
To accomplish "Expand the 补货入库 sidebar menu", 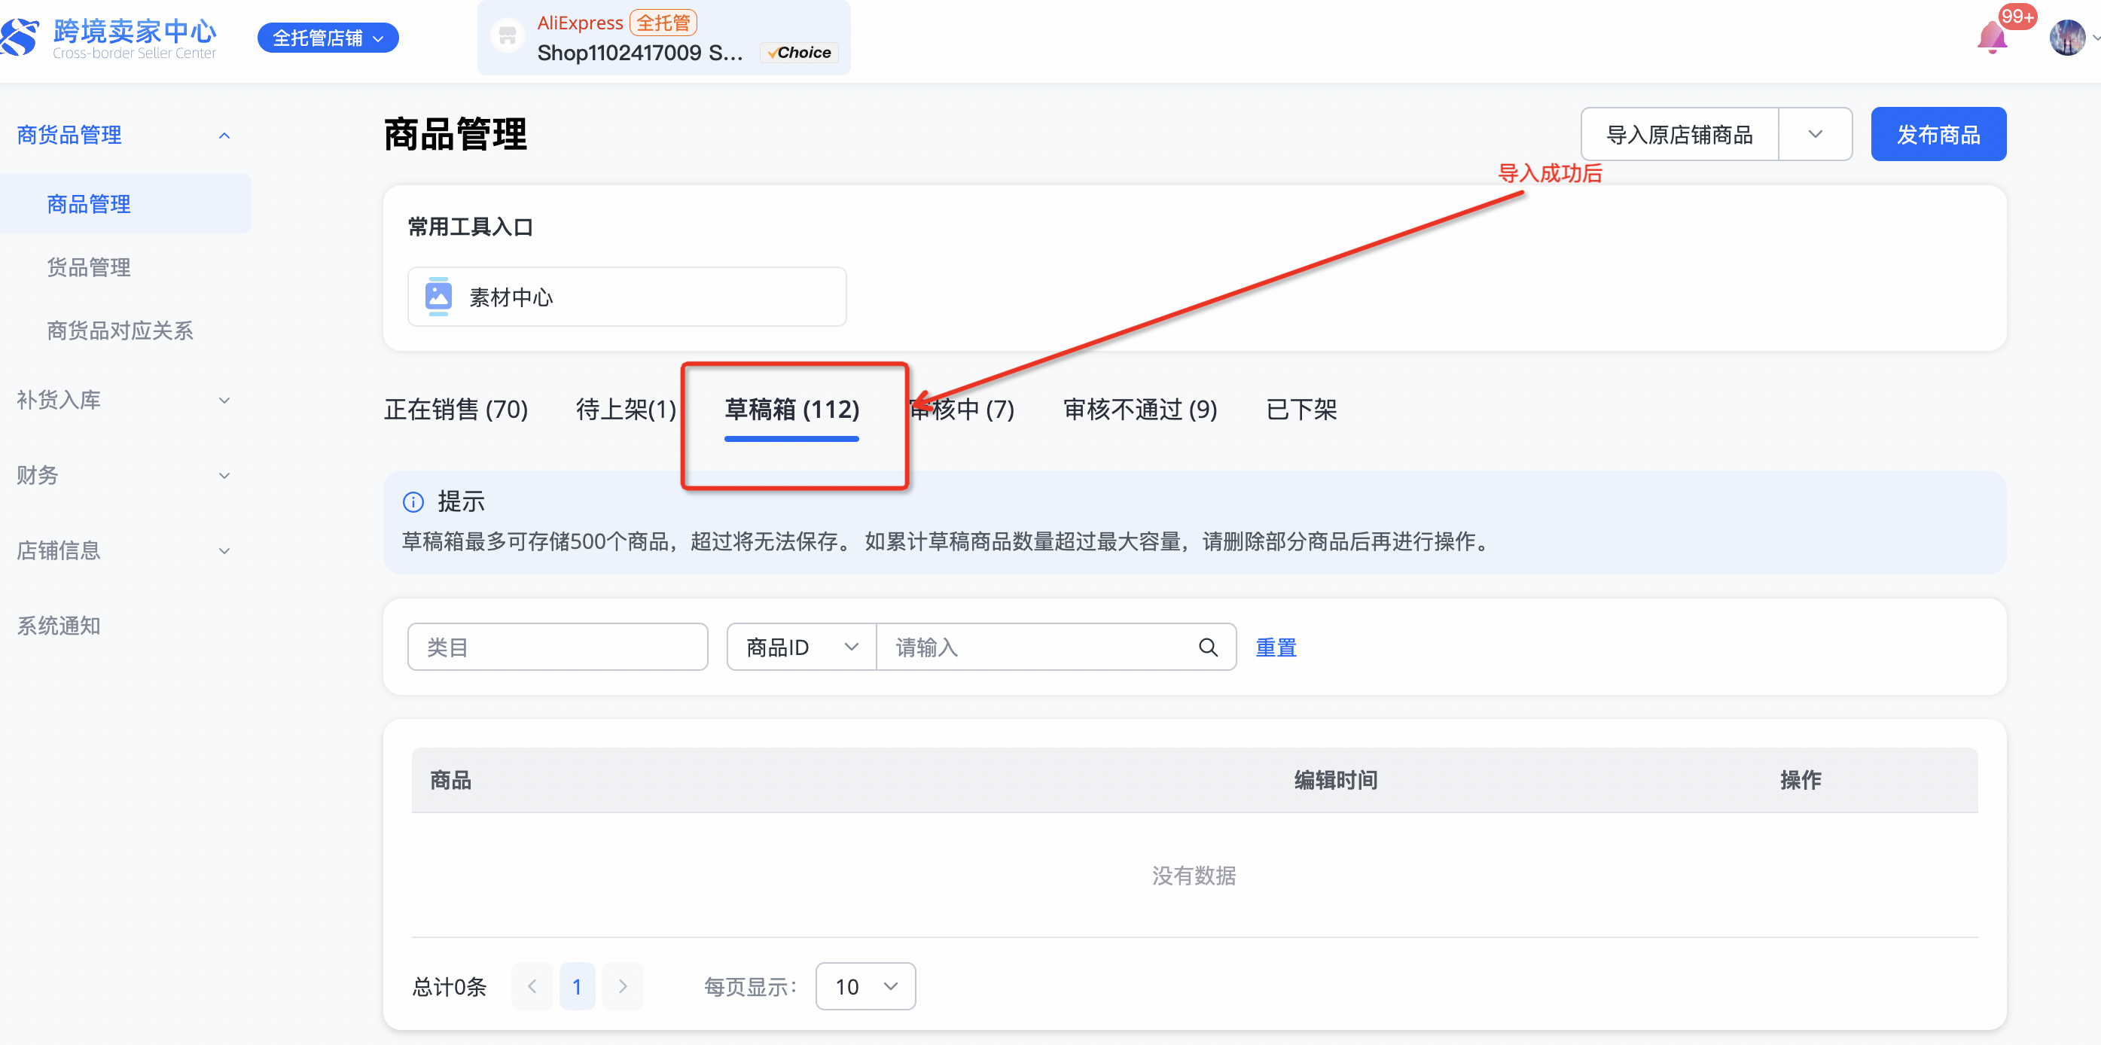I will [224, 401].
